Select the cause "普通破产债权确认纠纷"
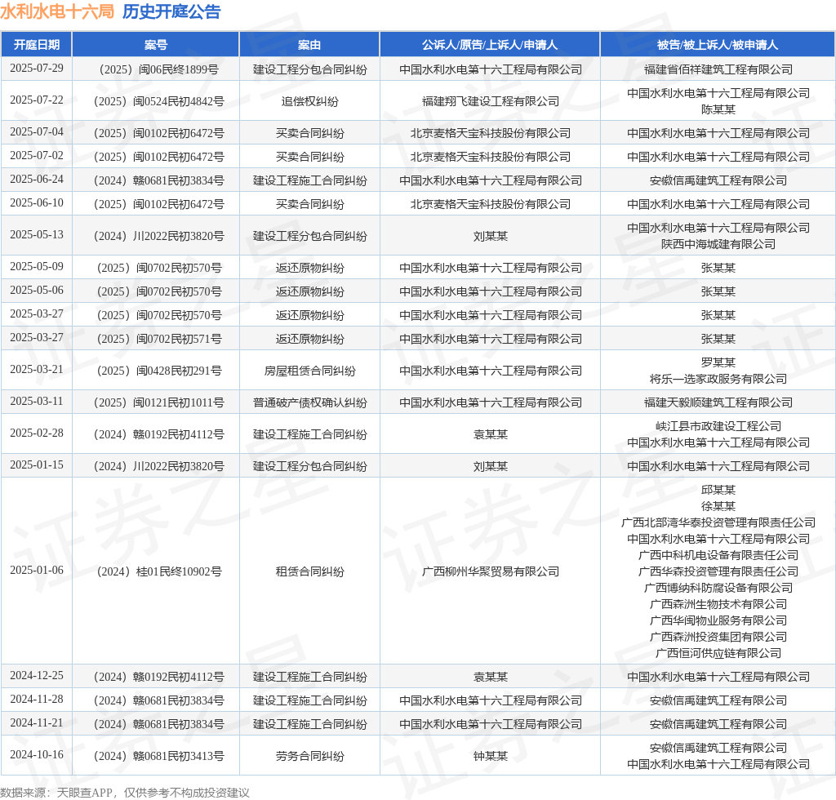Screen dimensions: 836x800 coord(309,402)
